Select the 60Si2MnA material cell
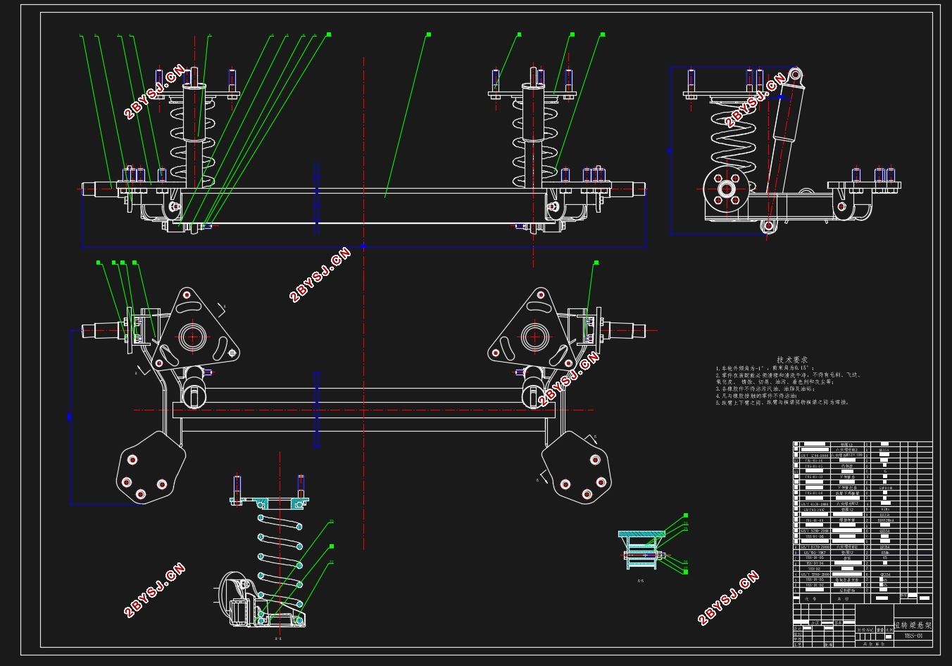This screenshot has height=666, width=952. (x=885, y=520)
